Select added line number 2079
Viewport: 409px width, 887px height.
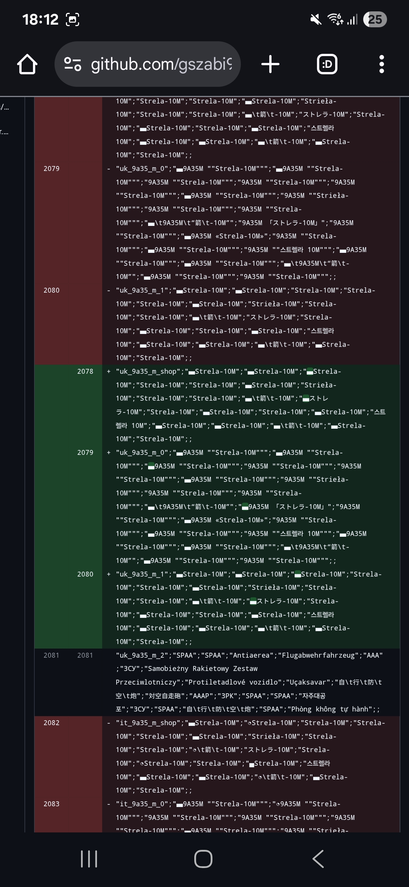coord(85,453)
